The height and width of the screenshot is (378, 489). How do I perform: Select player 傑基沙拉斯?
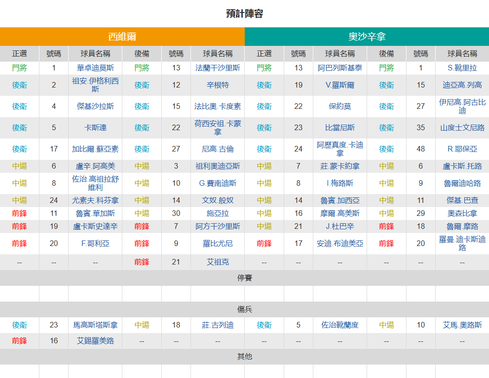click(x=95, y=106)
